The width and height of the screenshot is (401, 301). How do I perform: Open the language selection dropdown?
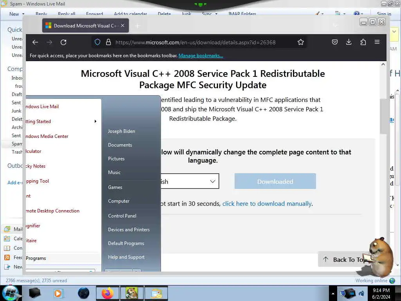pyautogui.click(x=190, y=181)
